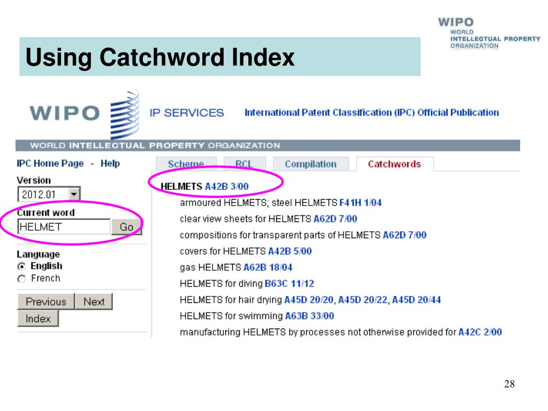This screenshot has height=411, width=548.
Task: Open A62D 7/00 link for transparent parts compositions
Action: tap(405, 235)
